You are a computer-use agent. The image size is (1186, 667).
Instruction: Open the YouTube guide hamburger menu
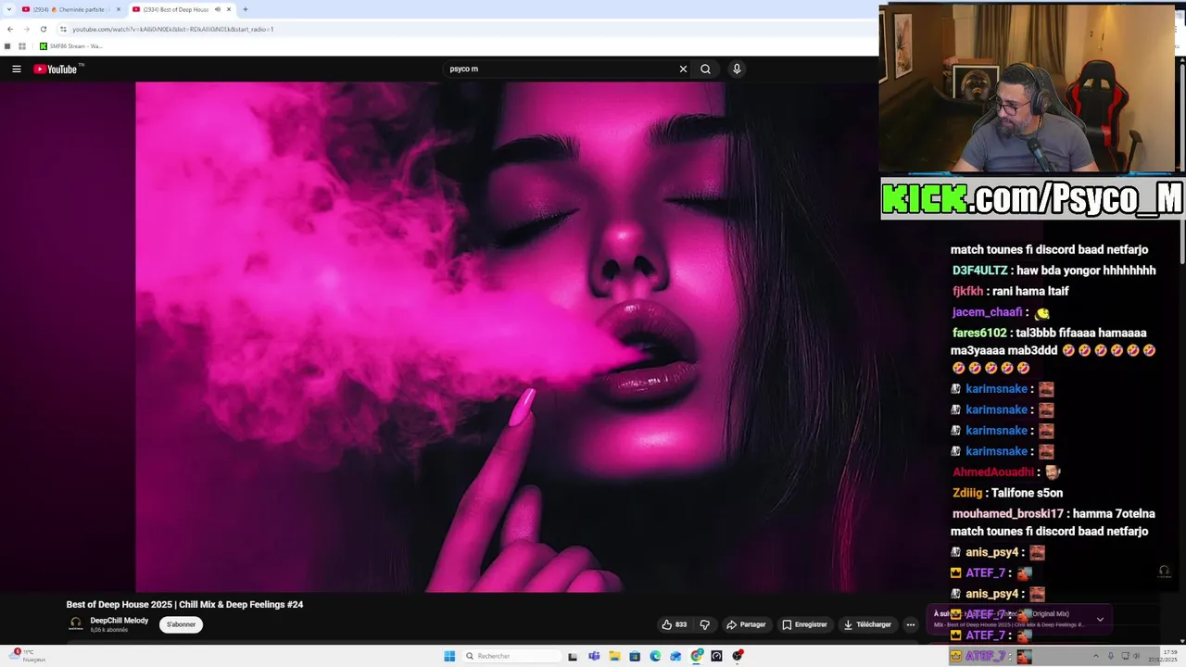(x=16, y=69)
